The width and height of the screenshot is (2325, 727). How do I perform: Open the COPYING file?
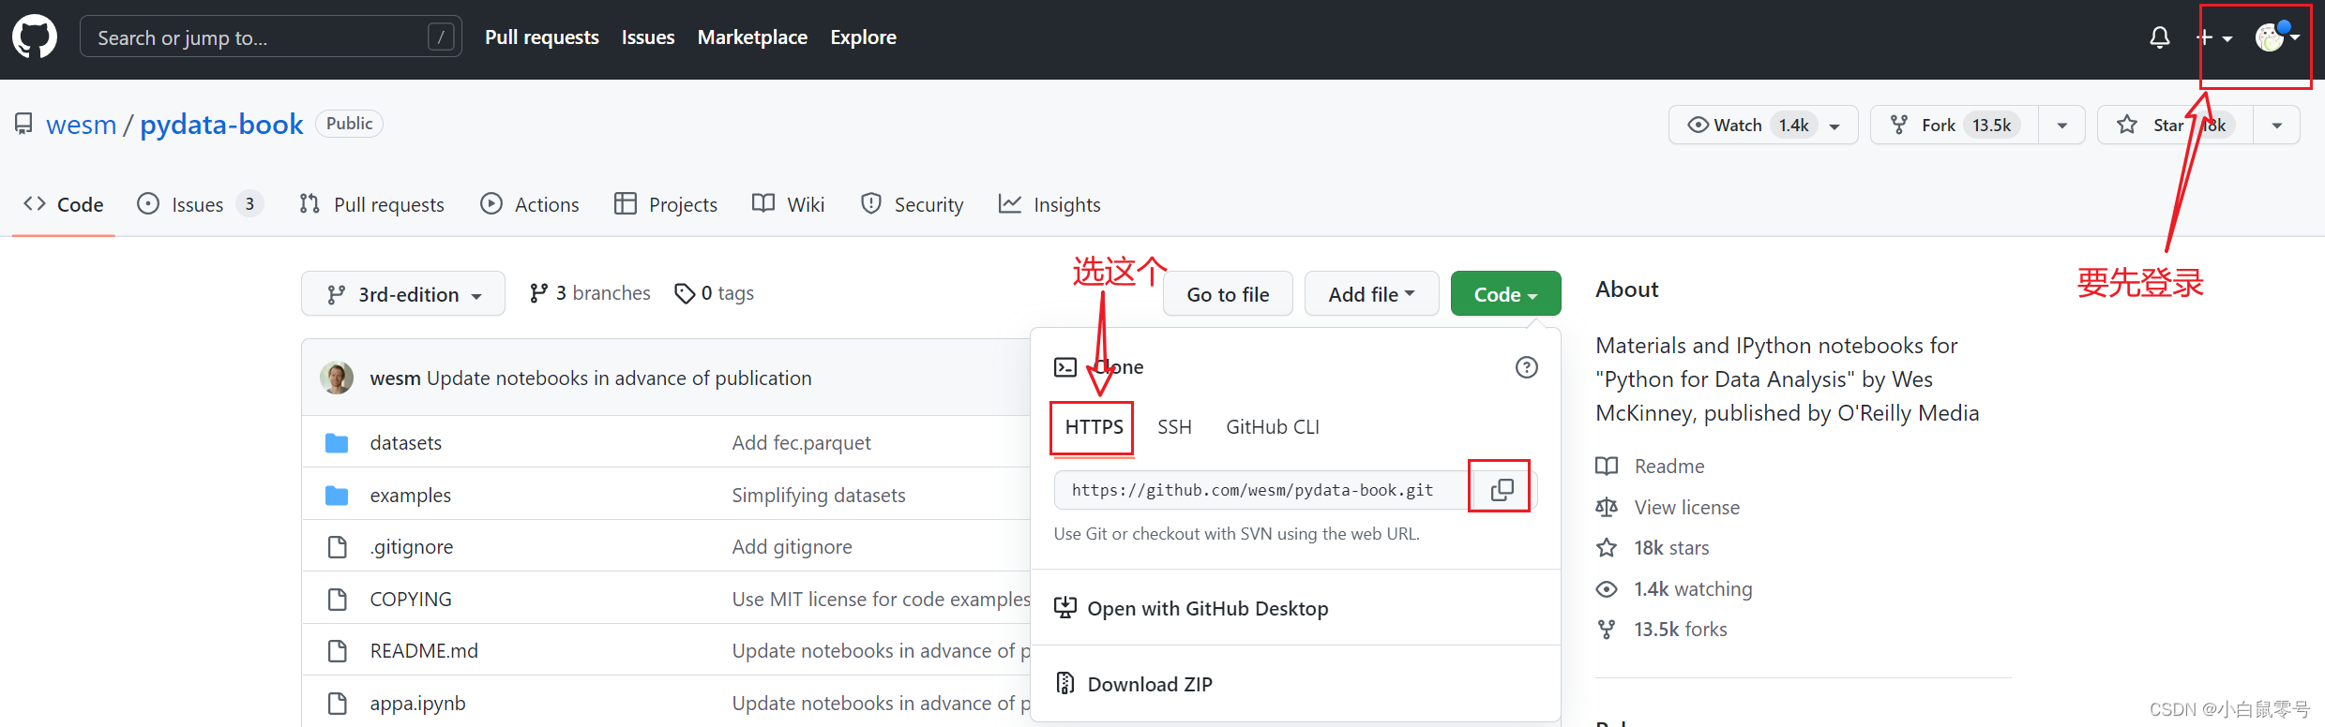(x=411, y=599)
